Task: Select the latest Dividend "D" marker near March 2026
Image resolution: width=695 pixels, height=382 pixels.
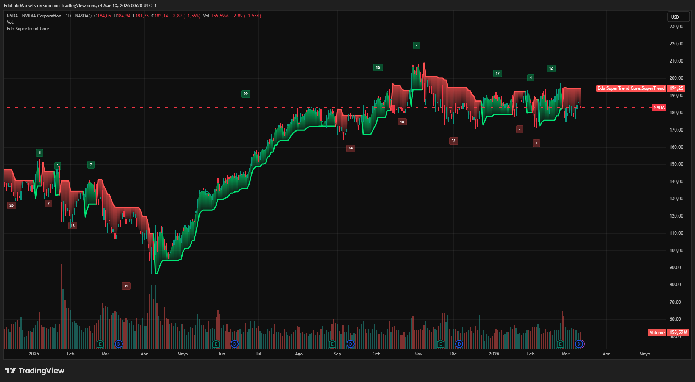Action: coord(578,344)
